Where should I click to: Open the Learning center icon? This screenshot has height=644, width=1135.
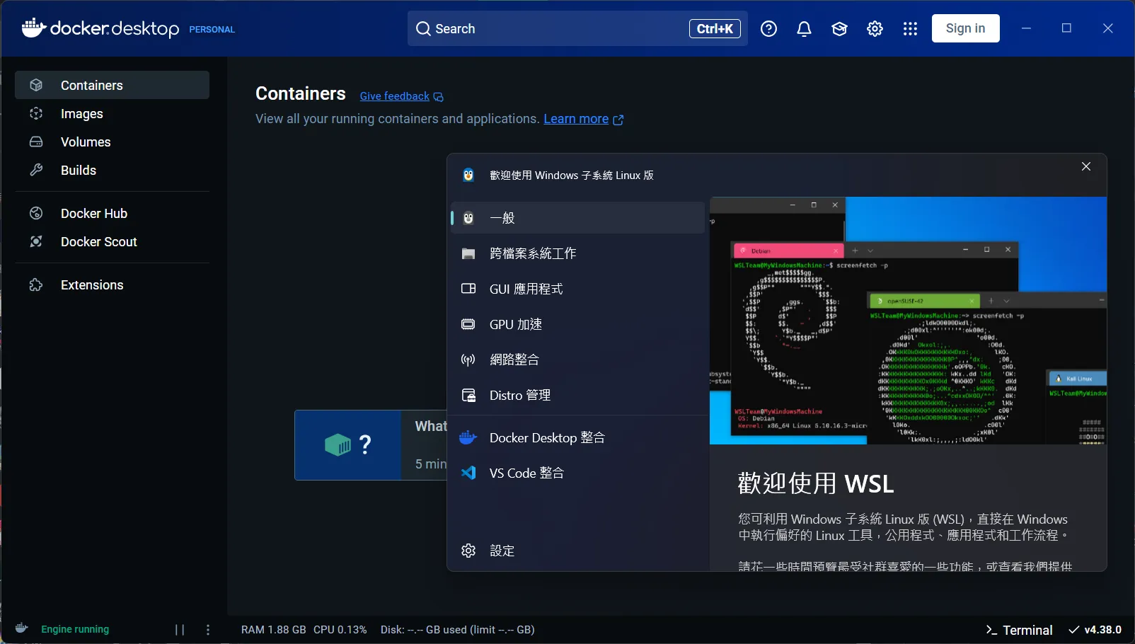pos(839,29)
